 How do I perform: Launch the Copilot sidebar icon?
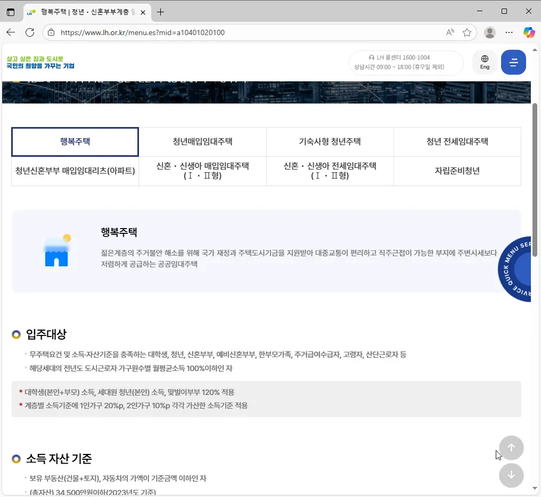(x=529, y=32)
